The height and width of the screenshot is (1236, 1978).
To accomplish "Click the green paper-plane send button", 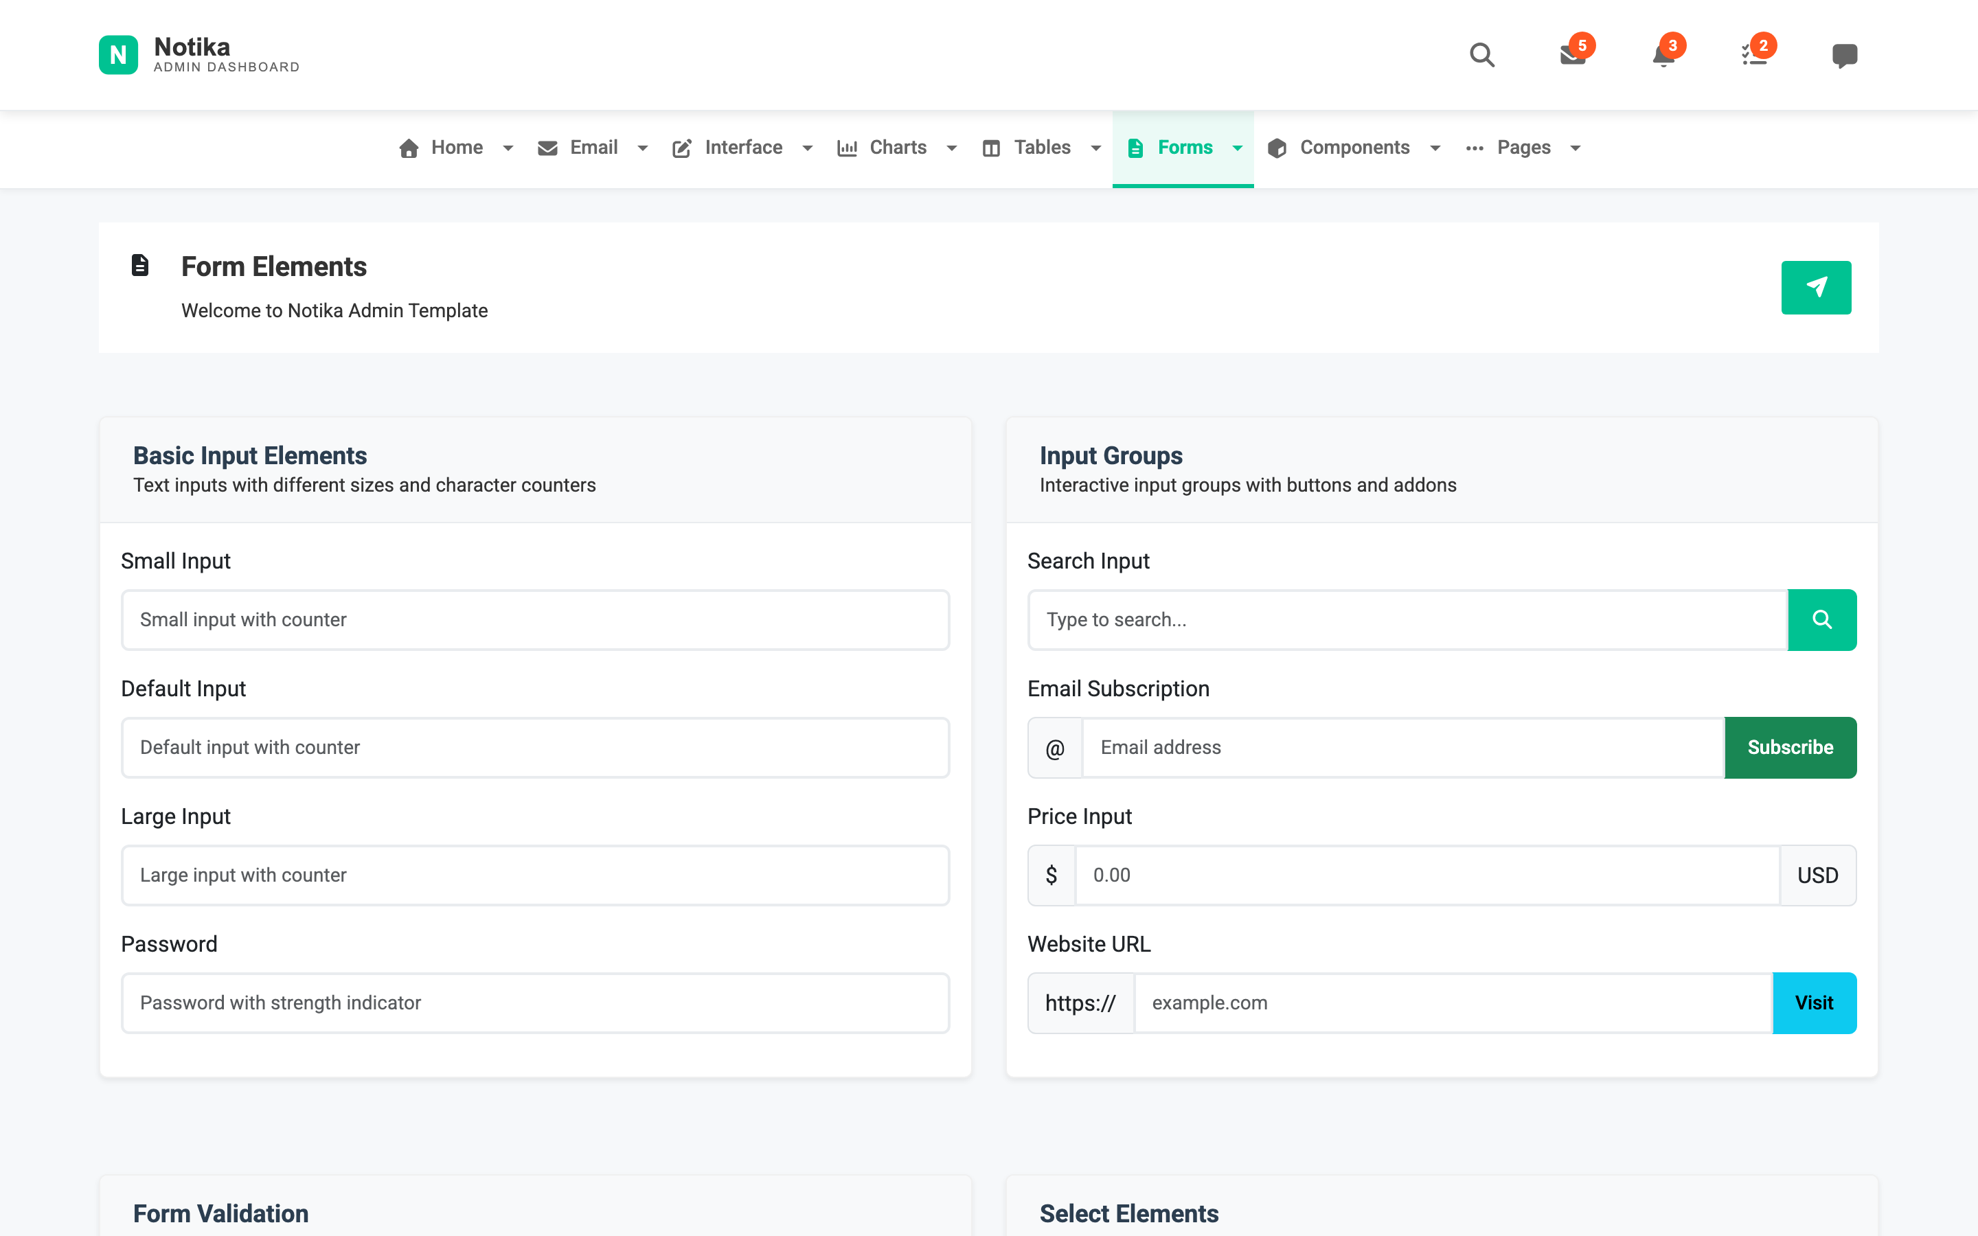I will [1816, 288].
